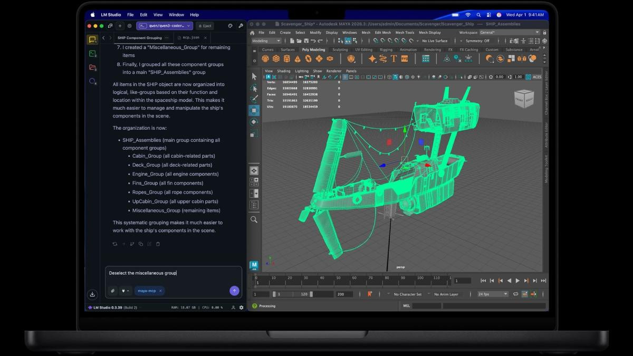Screen dimensions: 633x356
Task: Open the 24 fps frame rate dropdown
Action: [493, 294]
